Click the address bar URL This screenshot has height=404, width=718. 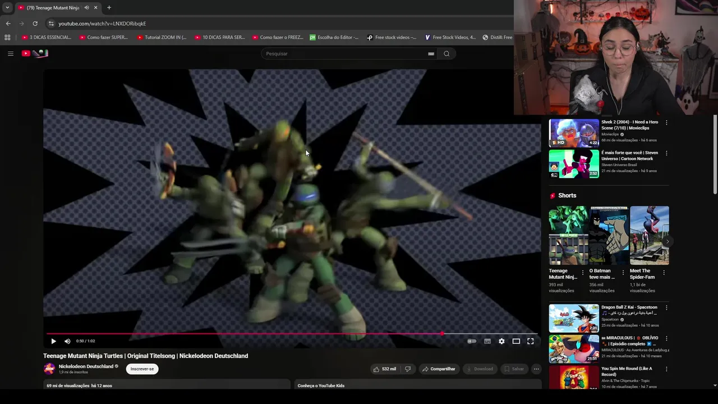click(102, 24)
